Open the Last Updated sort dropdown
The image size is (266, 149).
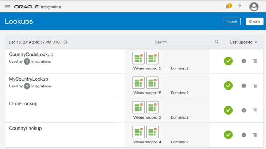pyautogui.click(x=244, y=42)
